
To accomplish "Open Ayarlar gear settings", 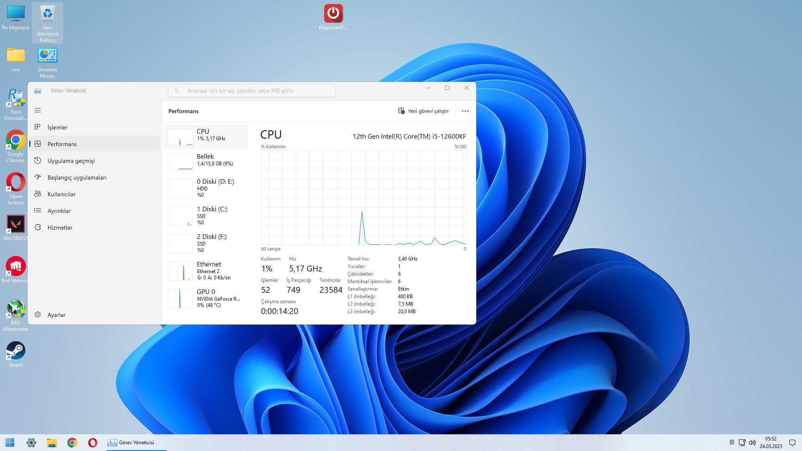I will [56, 315].
